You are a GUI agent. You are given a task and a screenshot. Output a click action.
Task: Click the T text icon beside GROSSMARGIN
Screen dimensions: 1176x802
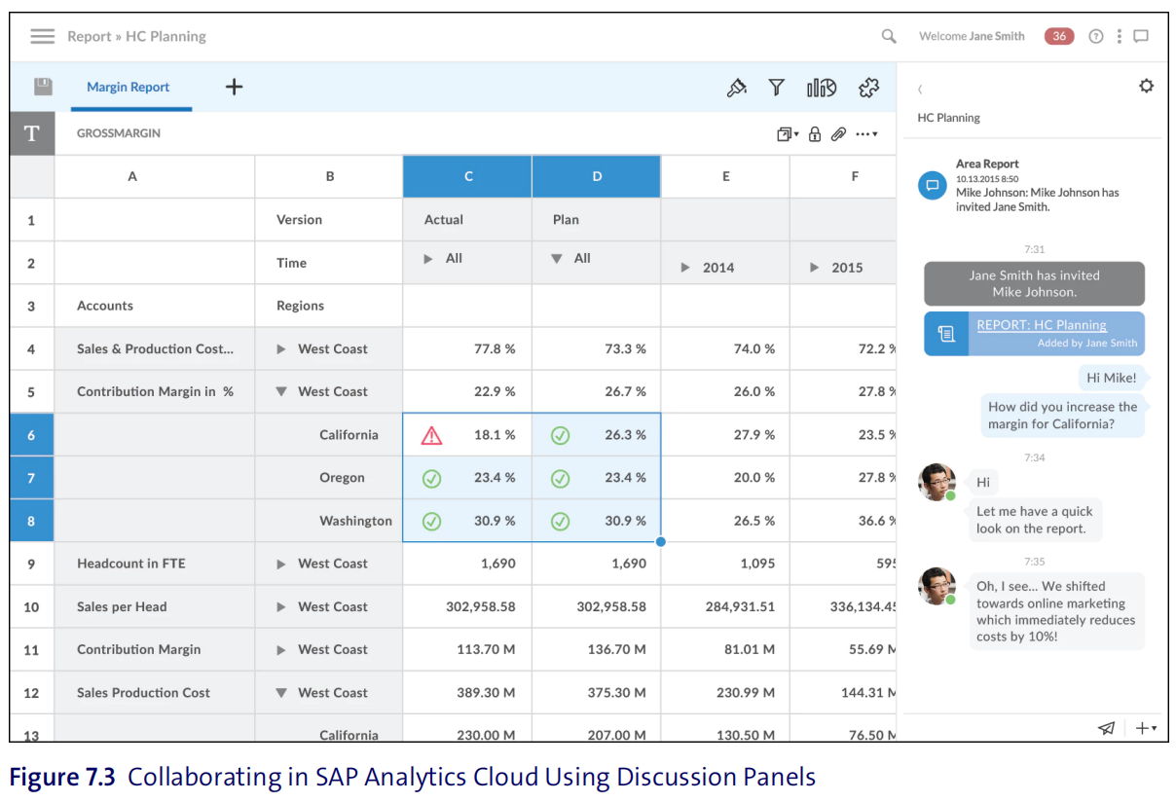[32, 133]
